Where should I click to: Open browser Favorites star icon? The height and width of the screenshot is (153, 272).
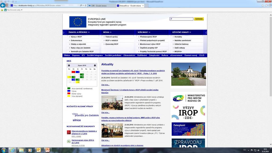(266, 5)
